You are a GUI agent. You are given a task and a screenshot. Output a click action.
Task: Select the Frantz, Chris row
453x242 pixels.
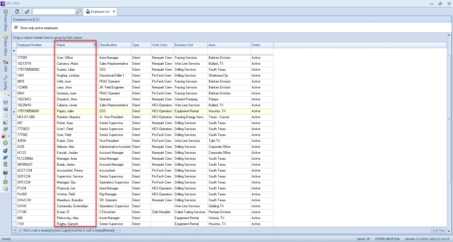(x=142, y=141)
